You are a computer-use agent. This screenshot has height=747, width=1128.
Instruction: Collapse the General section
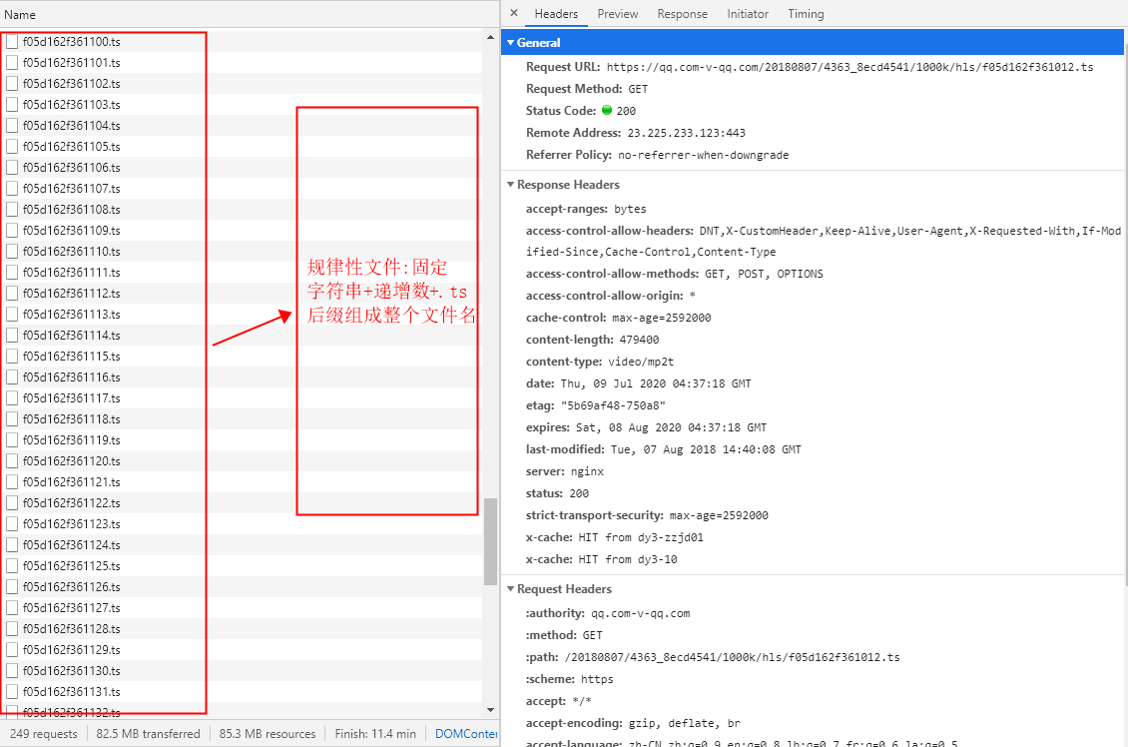pyautogui.click(x=511, y=43)
